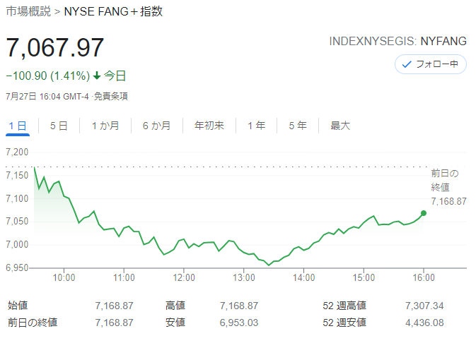Click the 16:00 x-axis time label
The height and width of the screenshot is (343, 476).
click(x=424, y=277)
